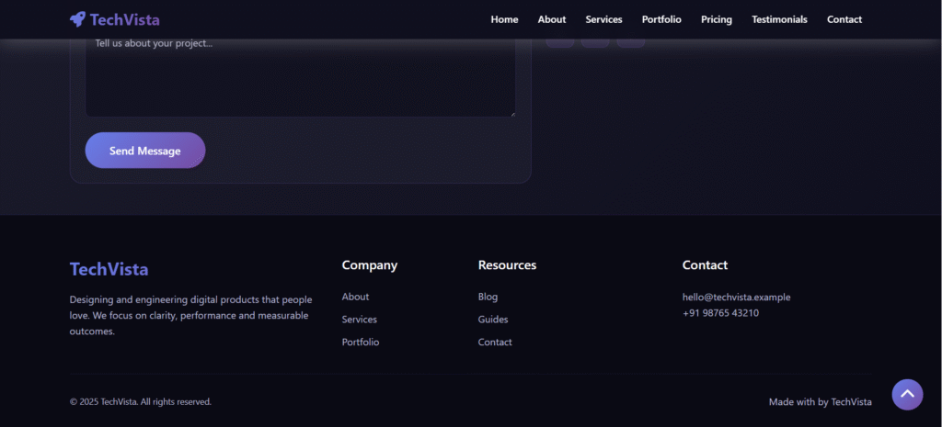This screenshot has height=427, width=942.
Task: Click the TechVista rocket logo icon
Action: coord(78,19)
